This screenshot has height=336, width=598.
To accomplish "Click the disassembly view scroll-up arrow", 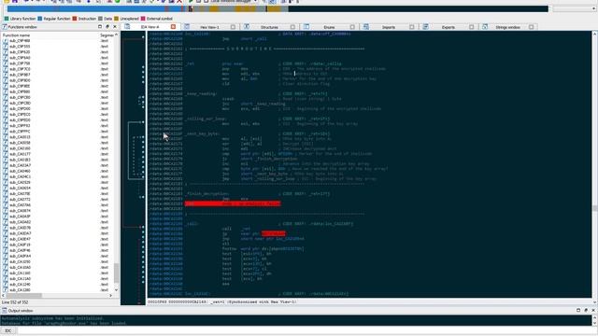I will [x=594, y=34].
